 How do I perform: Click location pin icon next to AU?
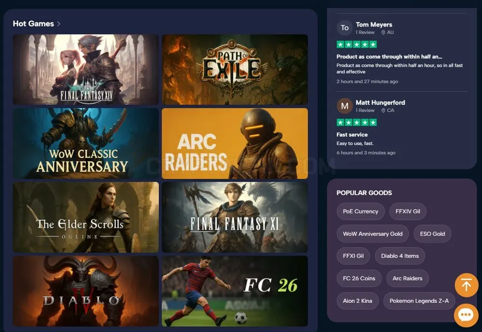[383, 33]
